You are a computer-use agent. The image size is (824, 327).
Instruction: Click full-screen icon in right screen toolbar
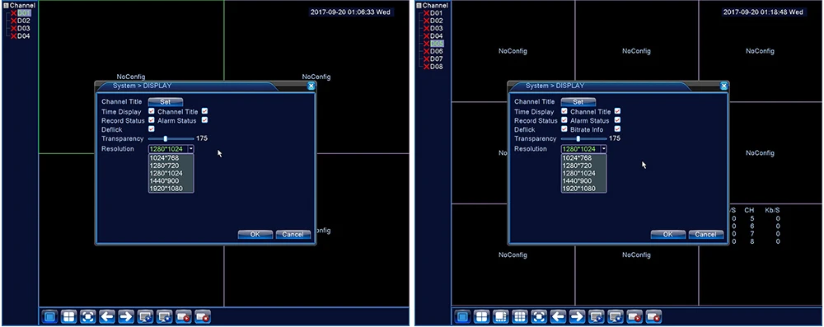coord(539,316)
